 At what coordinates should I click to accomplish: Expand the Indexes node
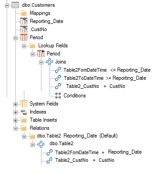15,112
